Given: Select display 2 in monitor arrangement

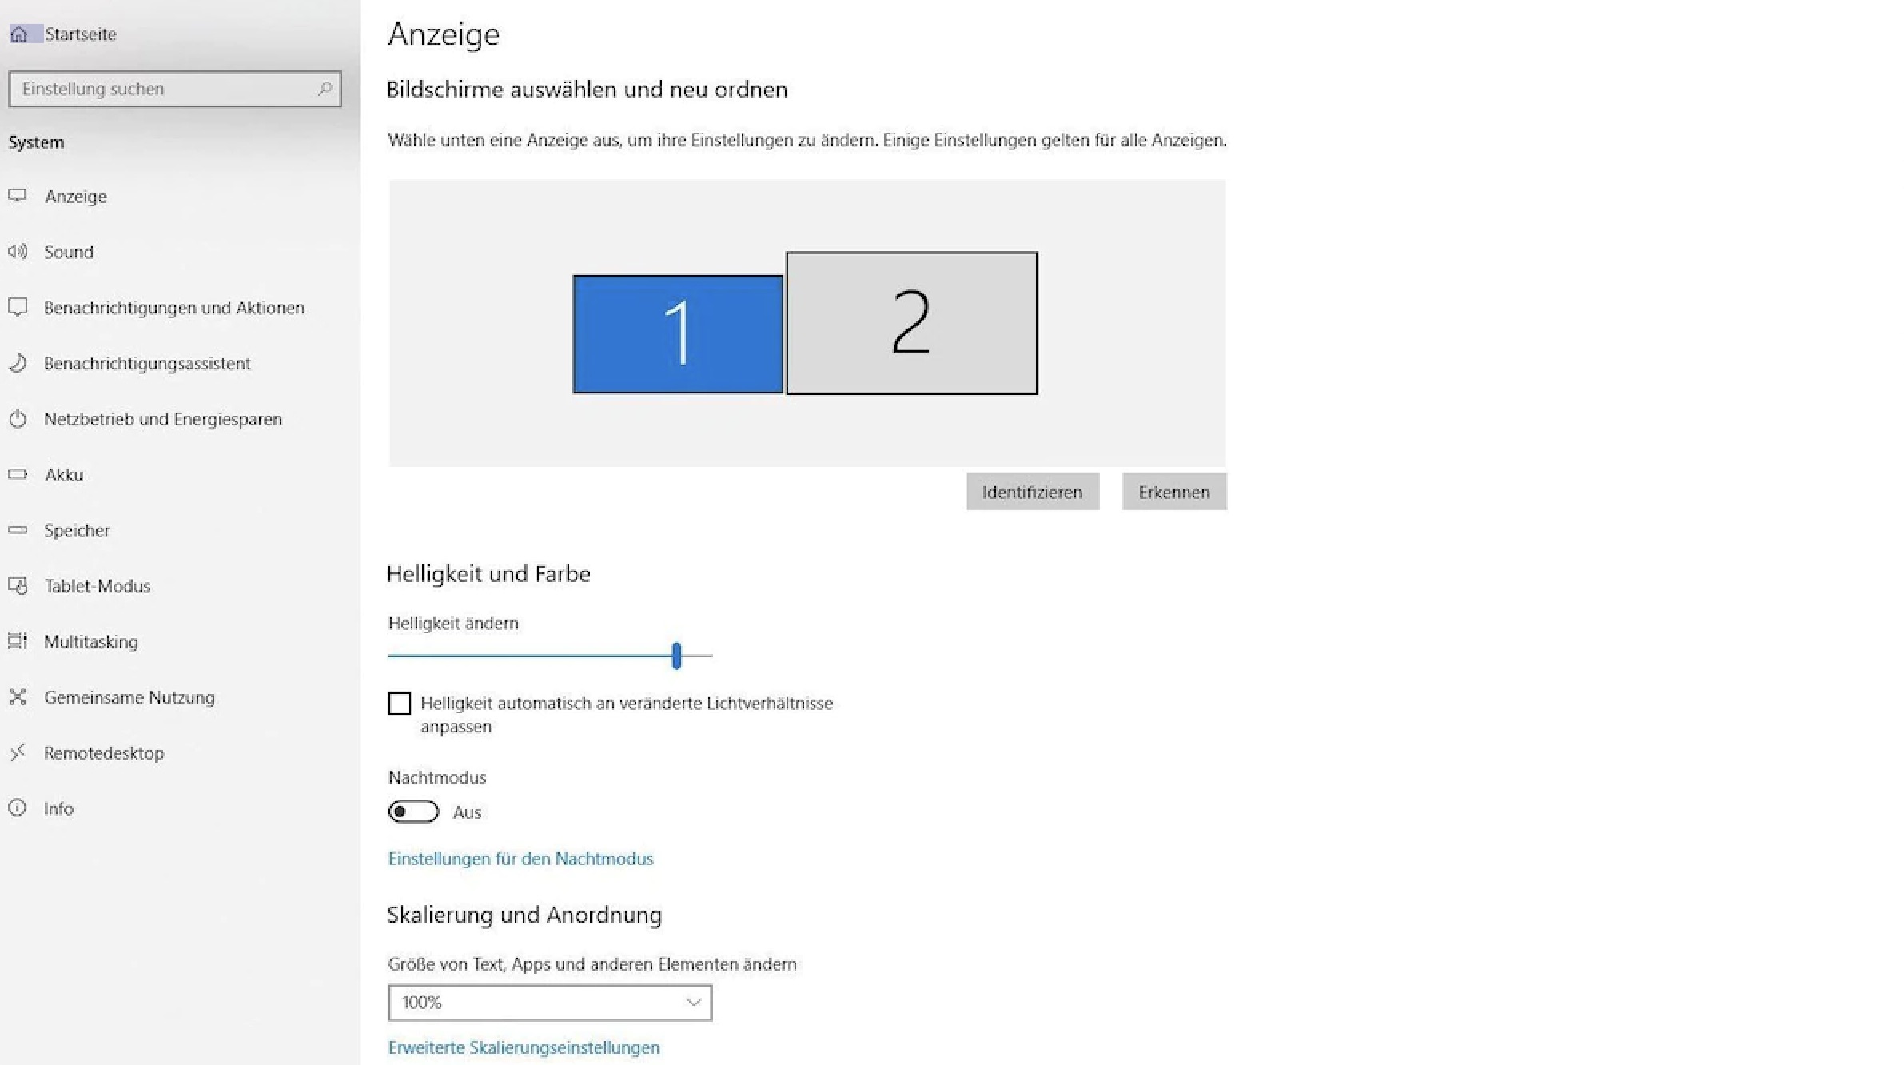Looking at the screenshot, I should click(x=911, y=323).
